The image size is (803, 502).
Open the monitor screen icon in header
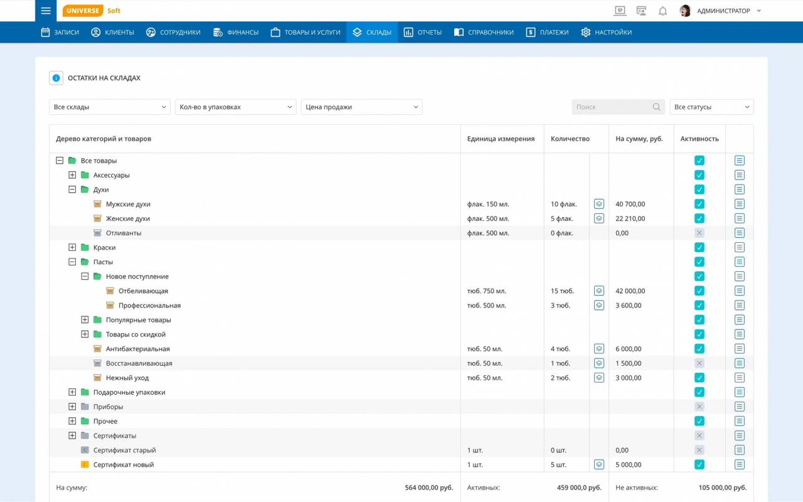[620, 11]
